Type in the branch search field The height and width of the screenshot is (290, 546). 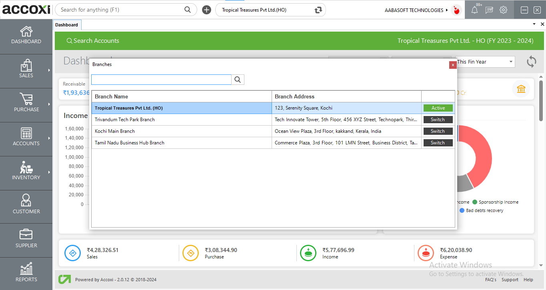[161, 79]
